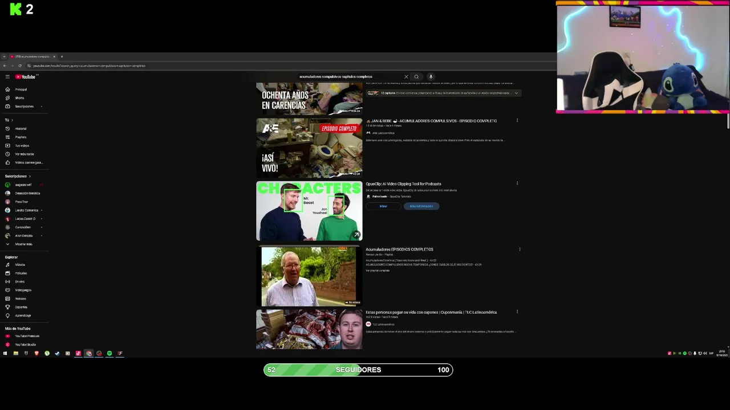Image resolution: width=730 pixels, height=410 pixels.
Task: Open Música in the Explorar section
Action: coord(20,265)
